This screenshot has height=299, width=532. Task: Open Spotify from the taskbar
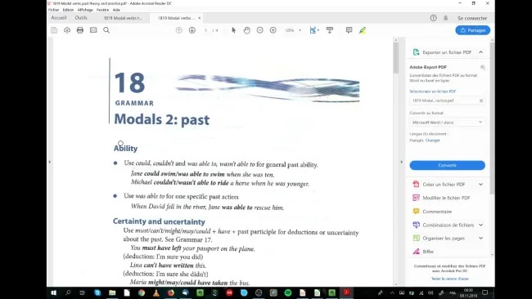(288, 293)
